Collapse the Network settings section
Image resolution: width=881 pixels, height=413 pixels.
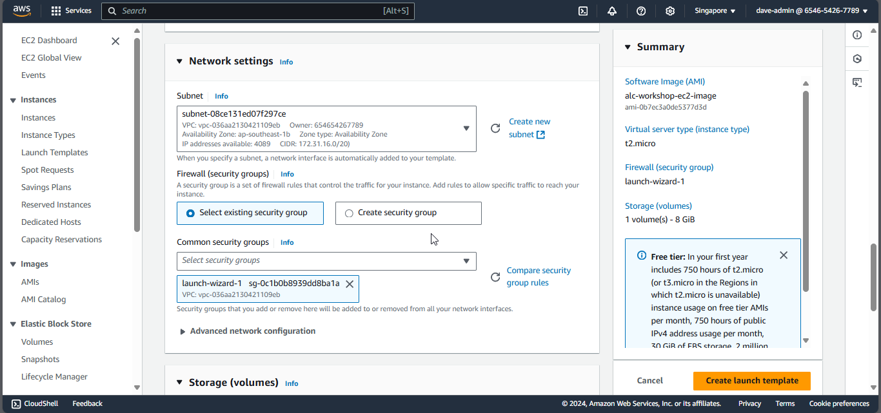point(180,62)
